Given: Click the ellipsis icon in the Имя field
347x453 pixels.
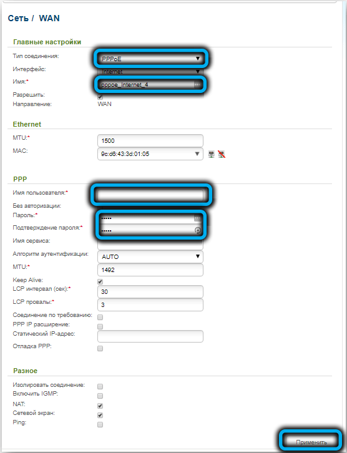Looking at the screenshot, I should (x=197, y=85).
